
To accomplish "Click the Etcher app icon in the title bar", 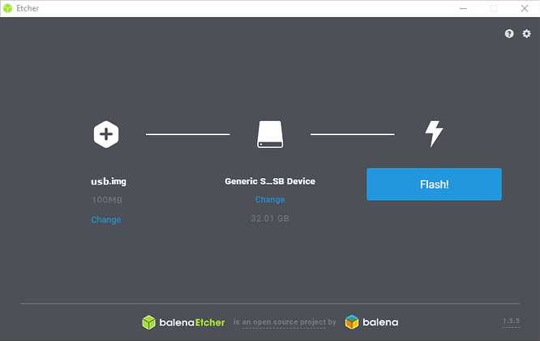I will (x=8, y=8).
